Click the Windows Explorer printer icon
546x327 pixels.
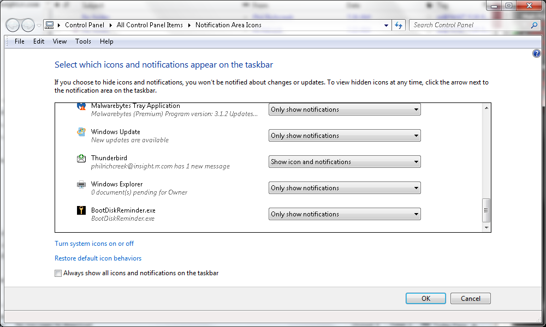pyautogui.click(x=81, y=185)
